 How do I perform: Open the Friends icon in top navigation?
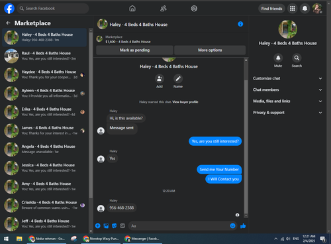coord(164,9)
